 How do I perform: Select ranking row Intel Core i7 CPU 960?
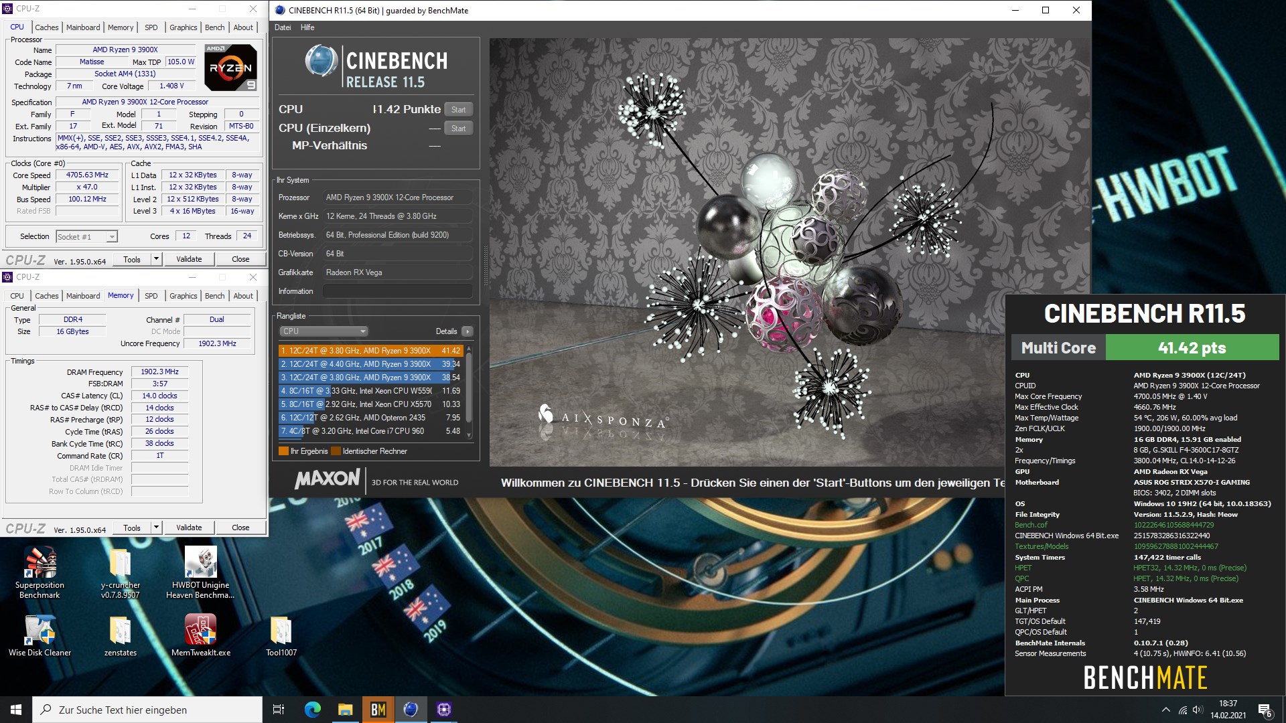click(370, 431)
